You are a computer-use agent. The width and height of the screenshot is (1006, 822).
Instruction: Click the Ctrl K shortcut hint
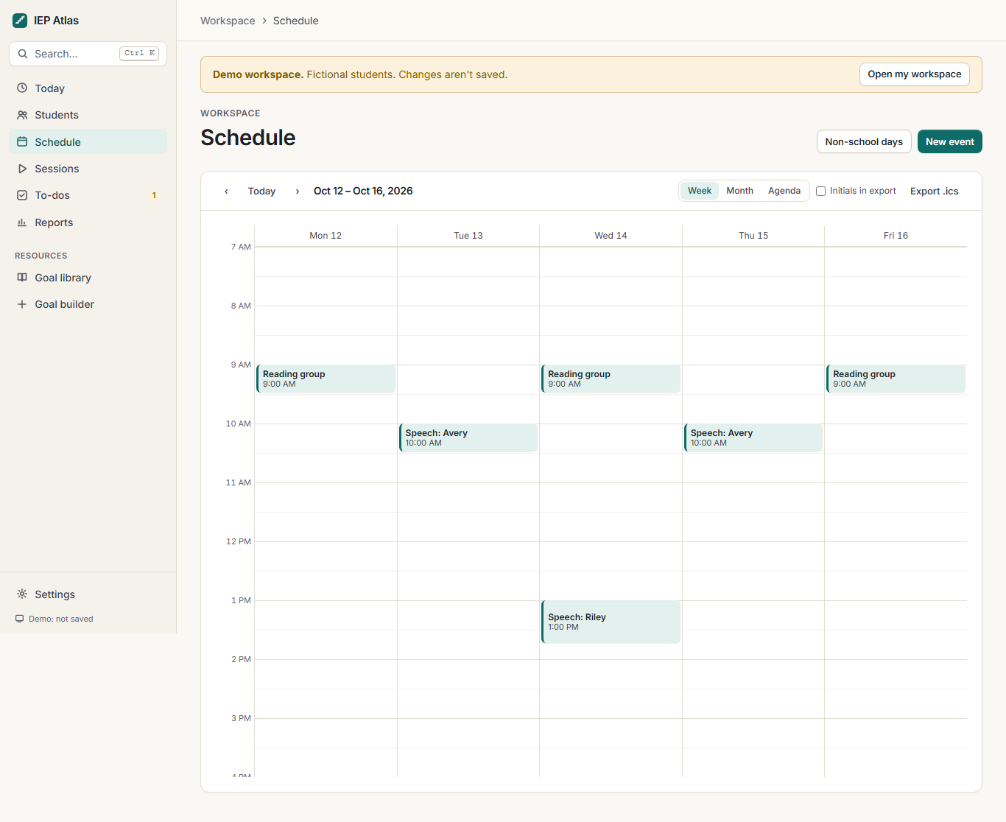coord(139,53)
